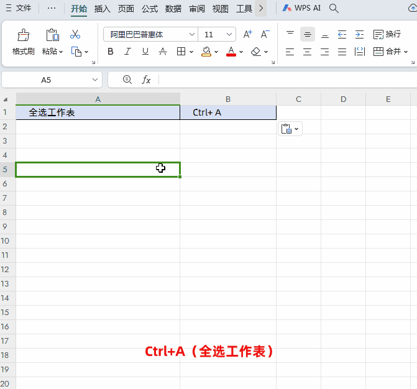
Task: Click the Copy icon in clipboard group
Action: (x=76, y=52)
